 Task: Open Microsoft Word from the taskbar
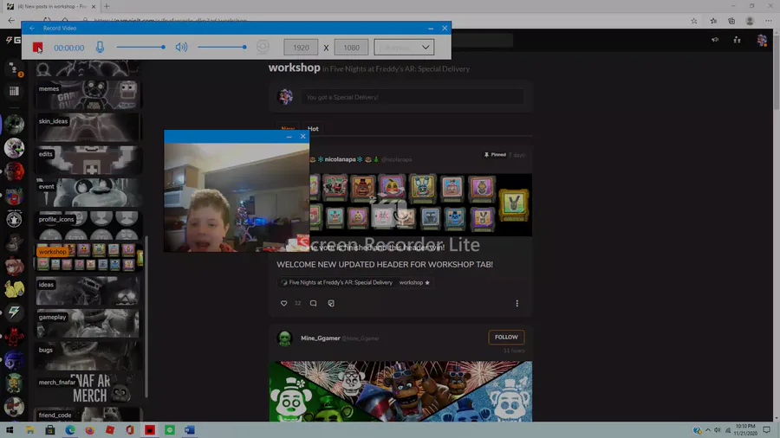tap(190, 430)
